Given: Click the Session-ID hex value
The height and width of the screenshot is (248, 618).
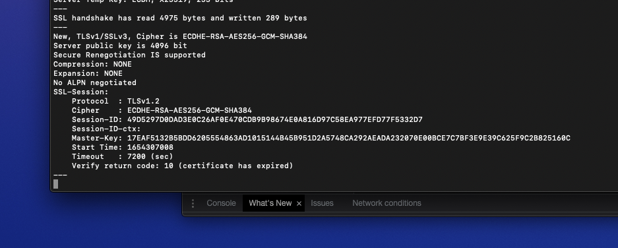Looking at the screenshot, I should coord(275,120).
